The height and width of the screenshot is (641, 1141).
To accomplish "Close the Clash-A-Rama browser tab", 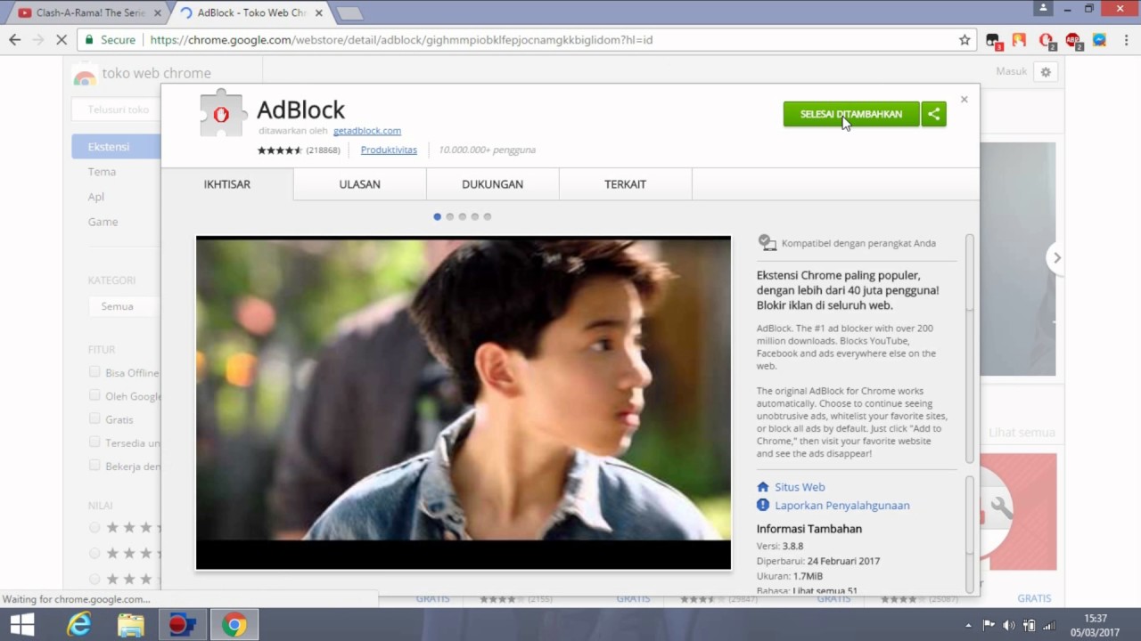I will coord(158,13).
